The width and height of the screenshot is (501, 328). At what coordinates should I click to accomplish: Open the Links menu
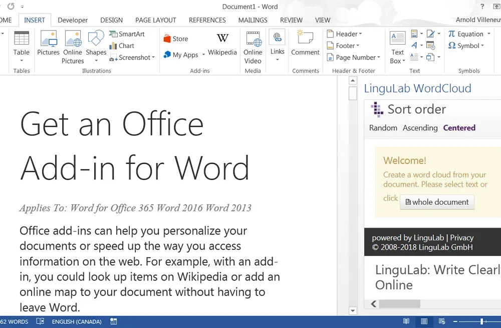point(278,47)
